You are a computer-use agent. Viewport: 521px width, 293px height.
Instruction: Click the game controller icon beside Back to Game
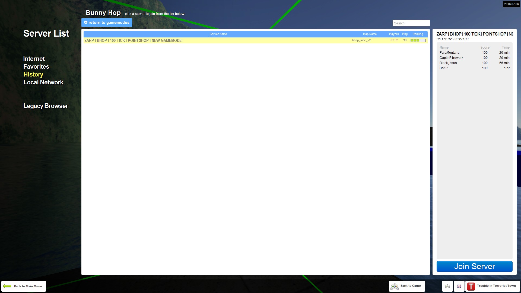[x=395, y=286]
